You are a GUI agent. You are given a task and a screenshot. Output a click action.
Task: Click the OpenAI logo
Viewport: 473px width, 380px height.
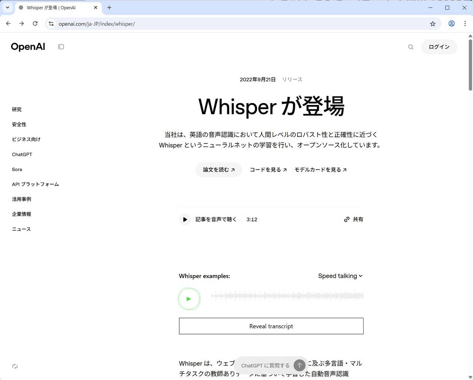click(x=28, y=47)
